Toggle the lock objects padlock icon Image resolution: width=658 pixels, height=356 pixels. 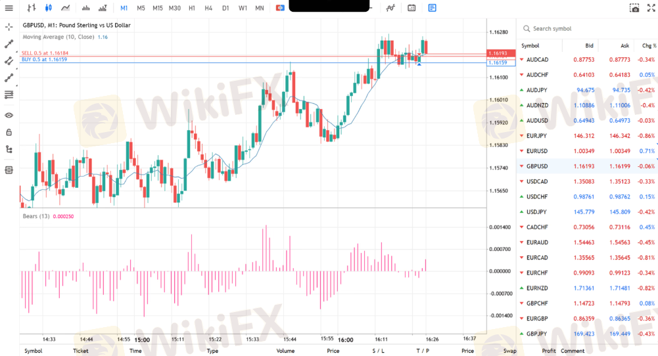click(x=9, y=132)
